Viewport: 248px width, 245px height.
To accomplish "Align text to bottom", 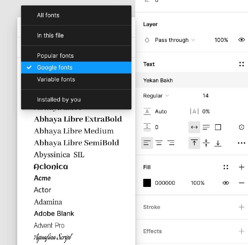I will click(x=218, y=143).
